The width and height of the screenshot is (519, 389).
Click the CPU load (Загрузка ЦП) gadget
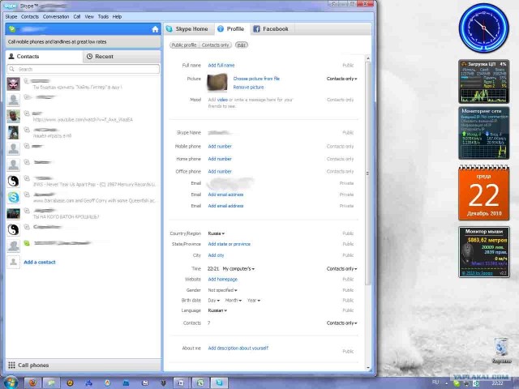pyautogui.click(x=483, y=81)
